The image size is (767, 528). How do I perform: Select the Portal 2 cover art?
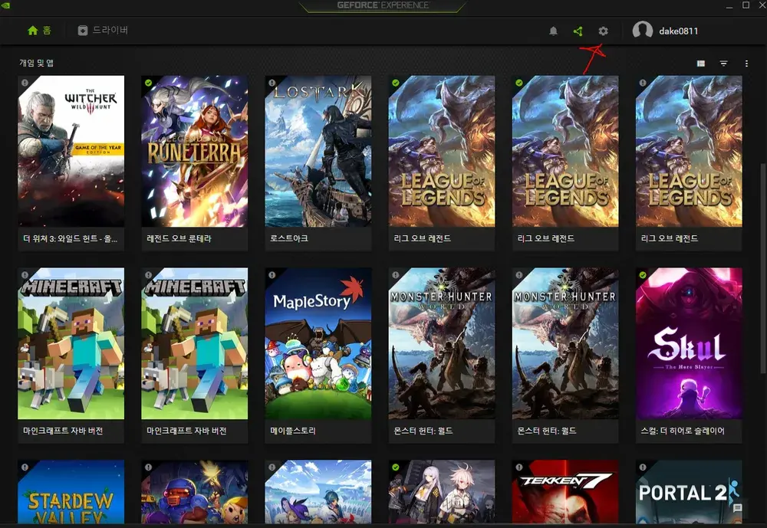[689, 491]
